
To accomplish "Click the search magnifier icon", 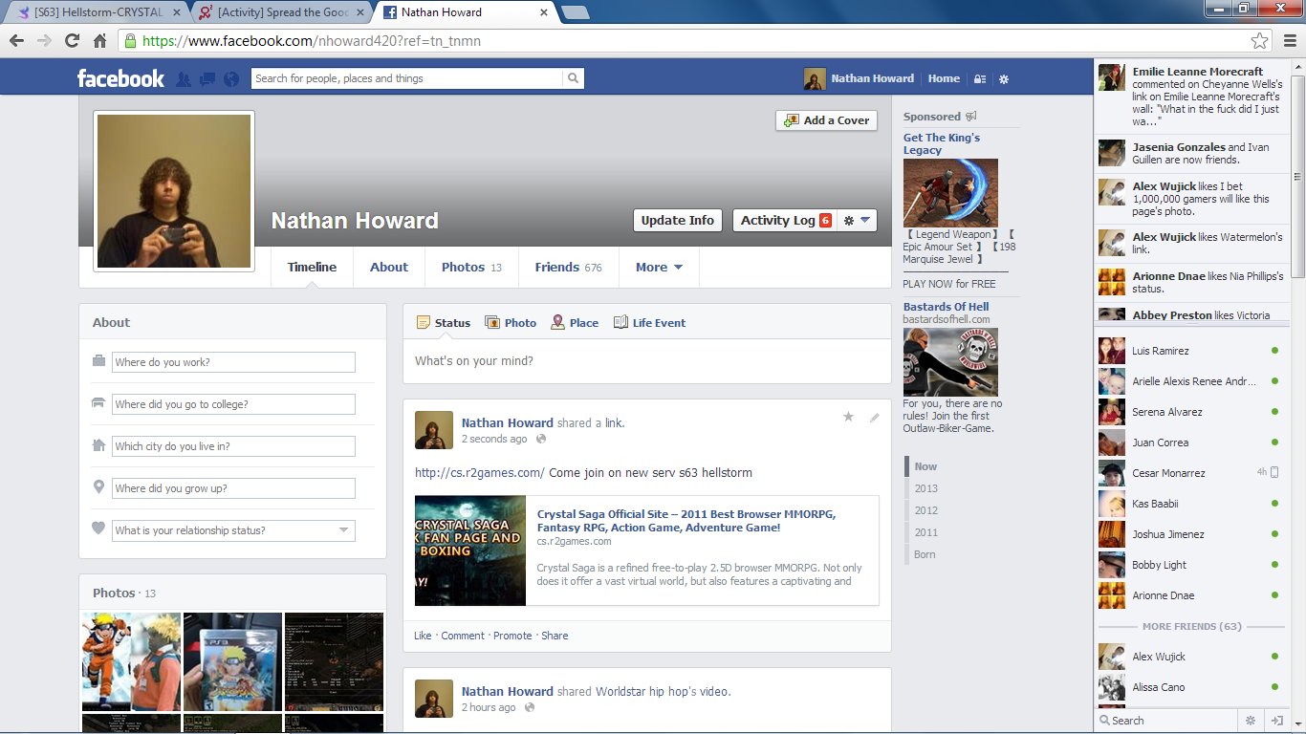I will (573, 78).
